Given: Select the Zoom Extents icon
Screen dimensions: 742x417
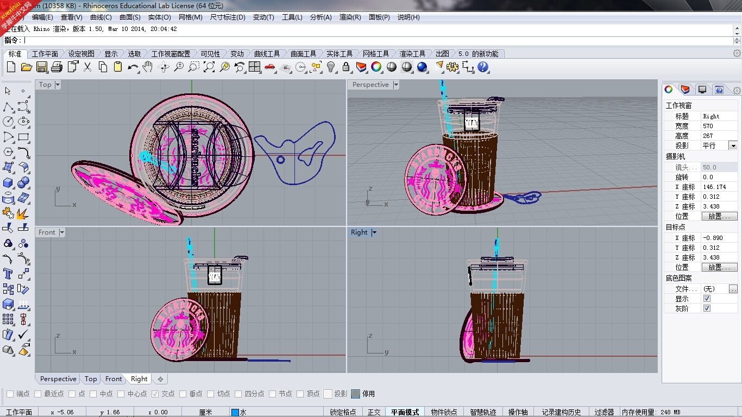Looking at the screenshot, I should pos(209,67).
